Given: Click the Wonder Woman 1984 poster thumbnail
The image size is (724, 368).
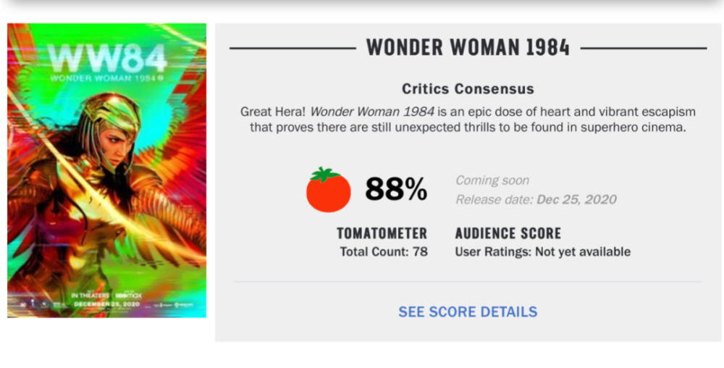Looking at the screenshot, I should pos(106,170).
